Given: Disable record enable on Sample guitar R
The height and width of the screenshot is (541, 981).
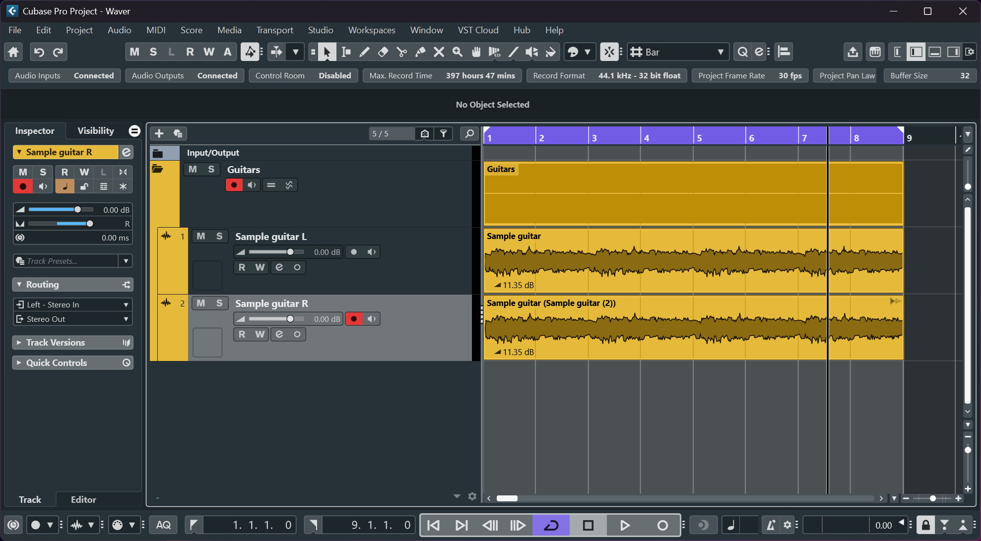Looking at the screenshot, I should [x=354, y=319].
